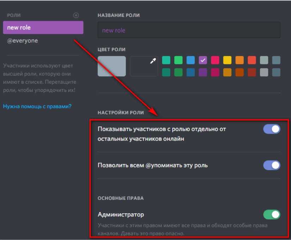The width and height of the screenshot is (291, 240).
Task: Pick the red color swatch
Action: pos(252,60)
